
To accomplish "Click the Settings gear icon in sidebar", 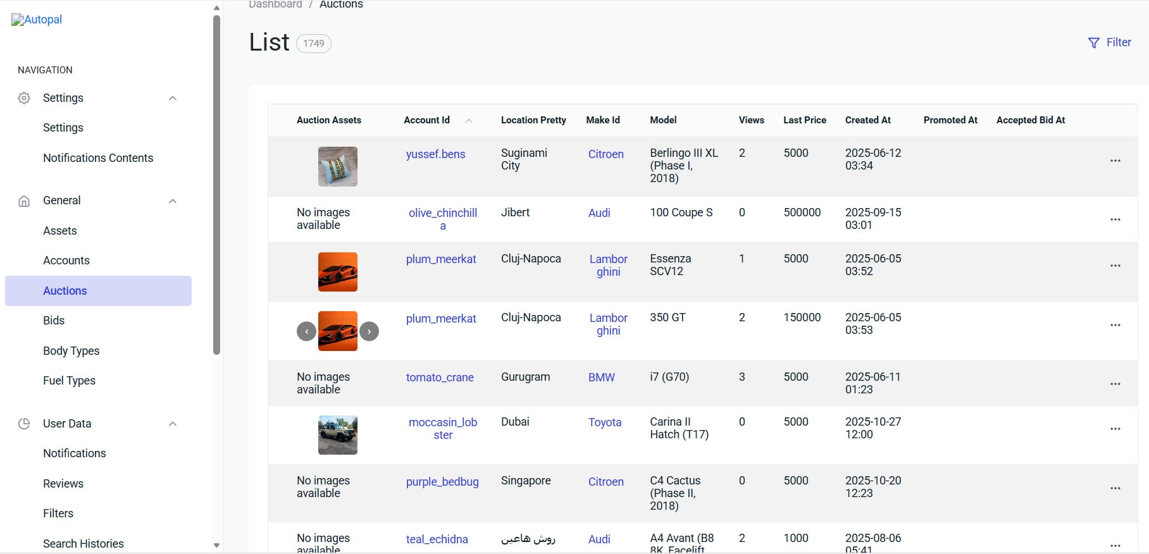I will (x=24, y=98).
